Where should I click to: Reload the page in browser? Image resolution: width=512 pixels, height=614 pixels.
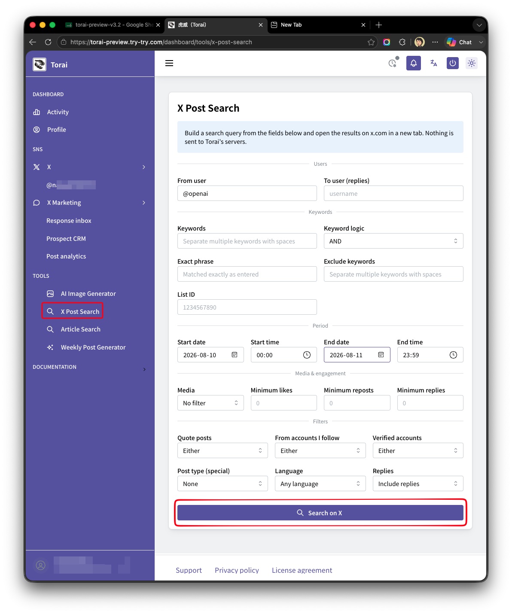[48, 42]
